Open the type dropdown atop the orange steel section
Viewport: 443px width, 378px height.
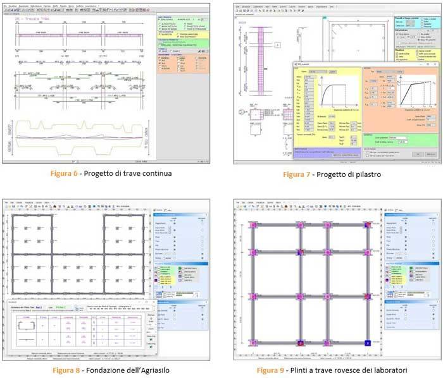pos(385,71)
